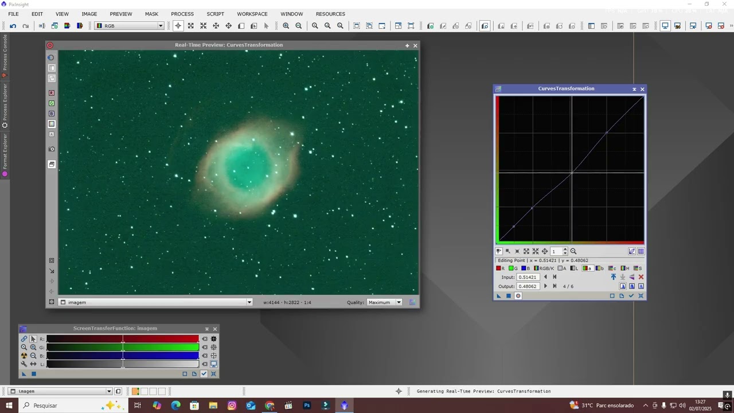Click the Apply square in CurvesTransformation
This screenshot has height=413, width=734.
coord(508,296)
